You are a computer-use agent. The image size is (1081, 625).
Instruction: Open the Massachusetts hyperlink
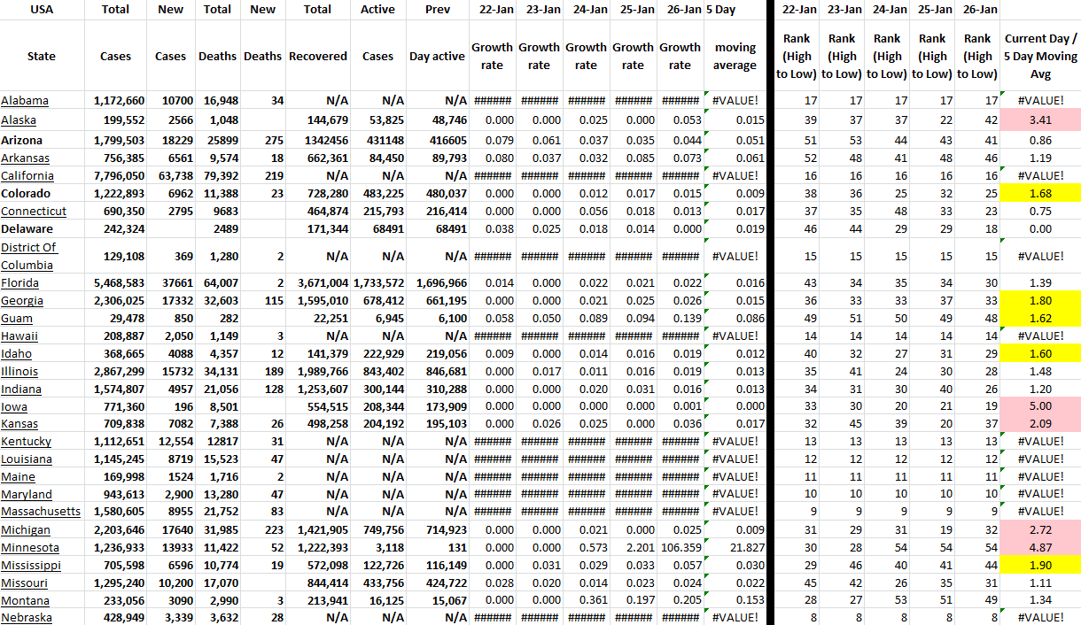tap(41, 512)
